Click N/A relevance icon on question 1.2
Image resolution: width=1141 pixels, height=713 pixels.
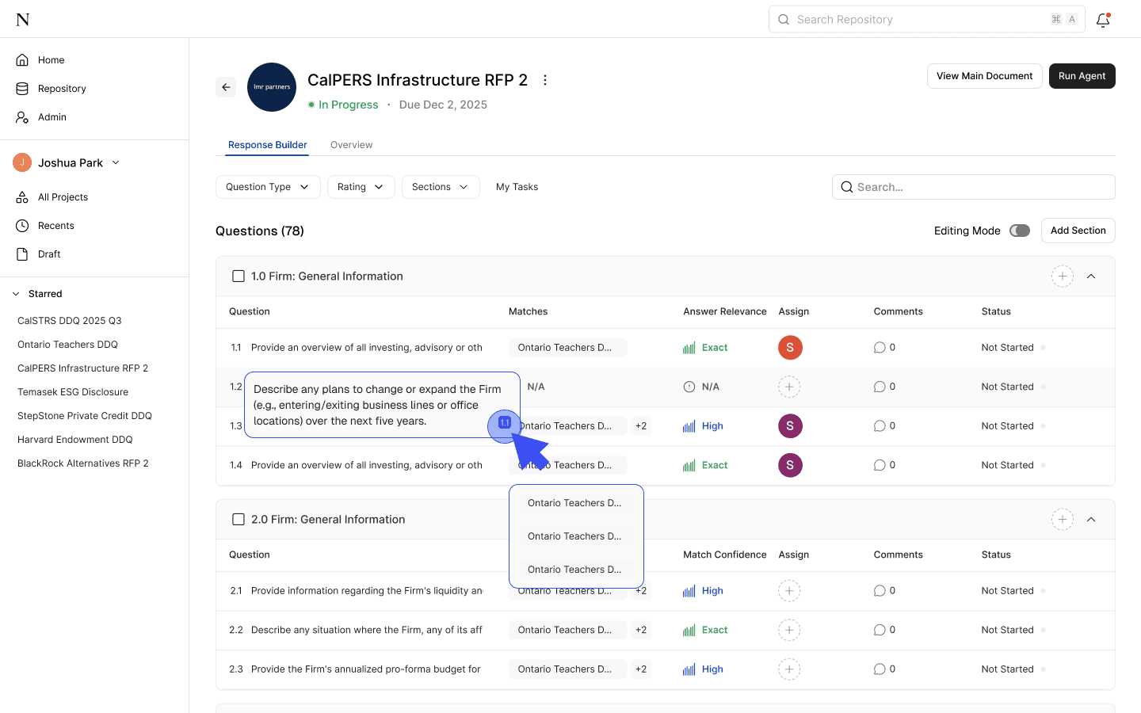(x=689, y=387)
